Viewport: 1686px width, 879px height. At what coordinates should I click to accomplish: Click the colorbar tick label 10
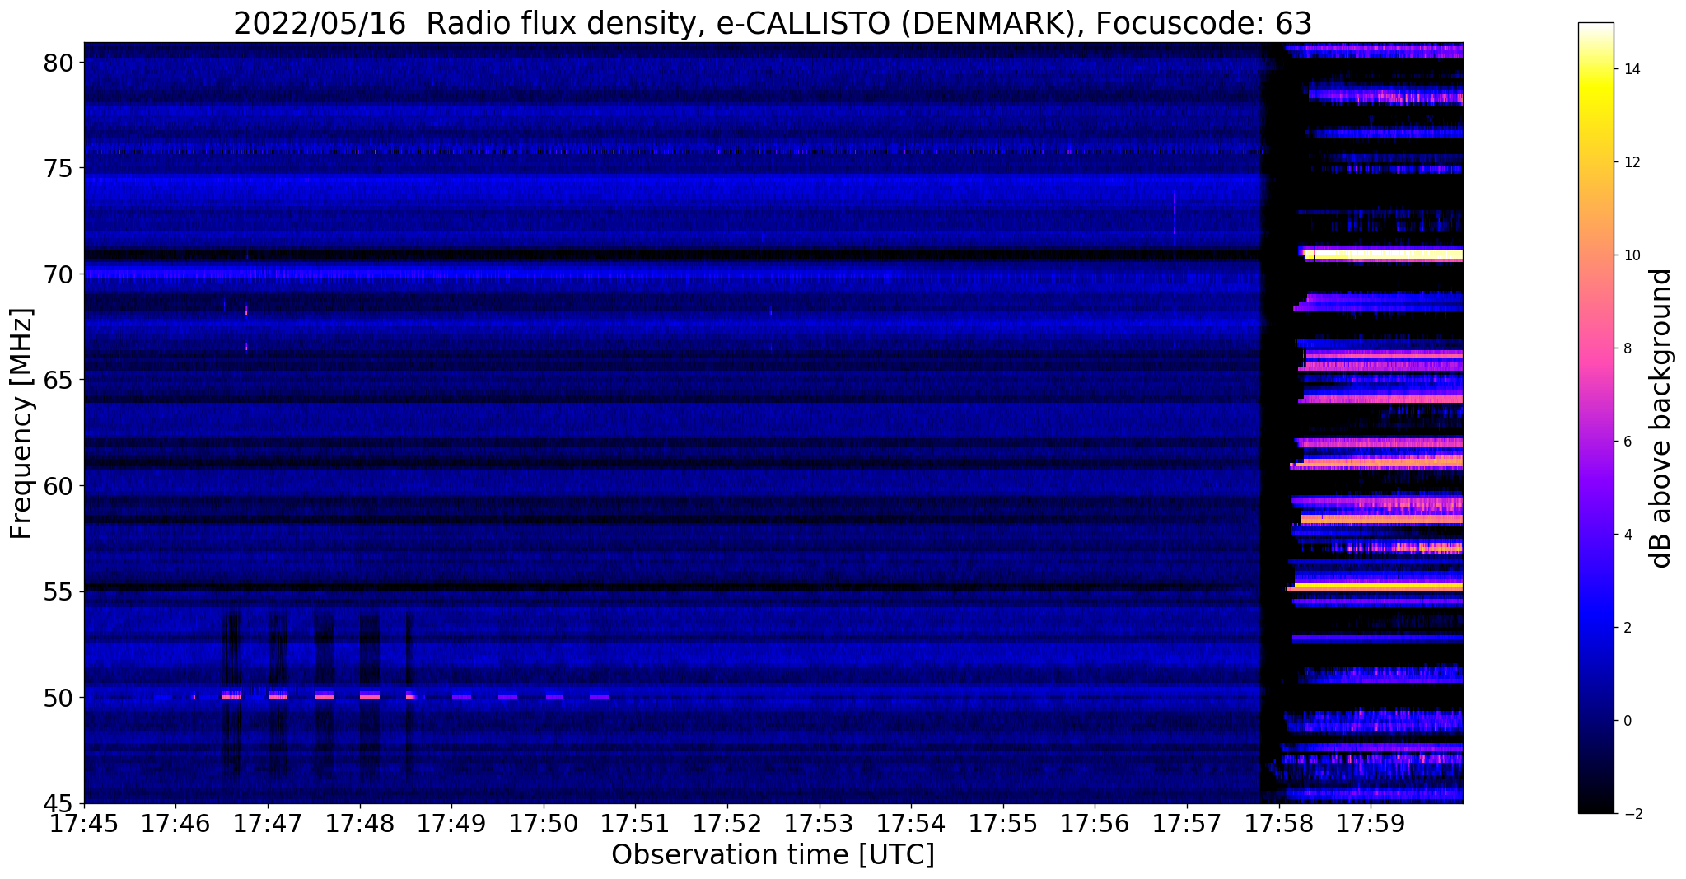click(1632, 255)
